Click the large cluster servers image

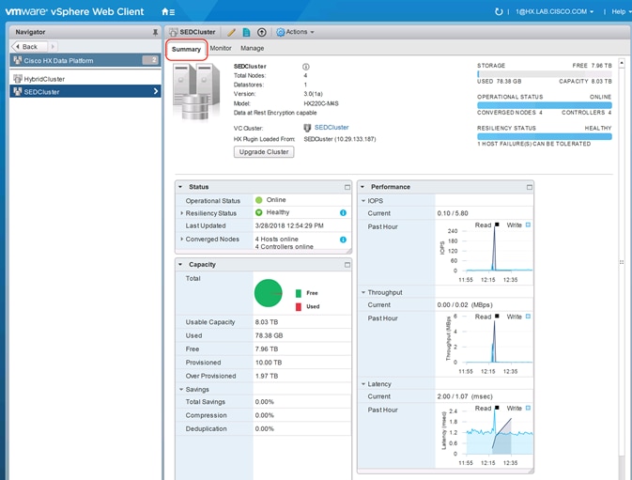point(196,92)
